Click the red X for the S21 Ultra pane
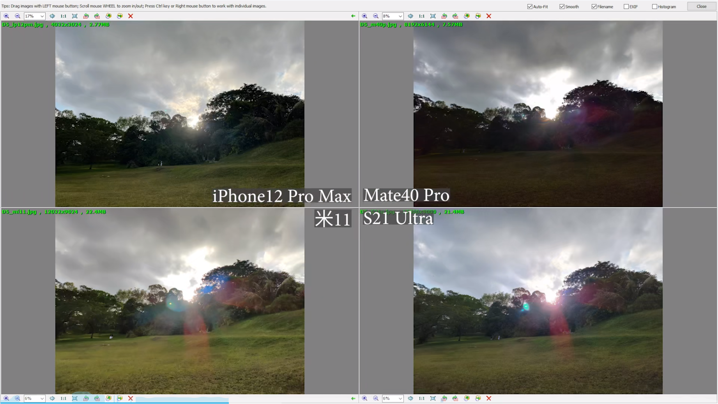This screenshot has height=404, width=718. (x=489, y=398)
